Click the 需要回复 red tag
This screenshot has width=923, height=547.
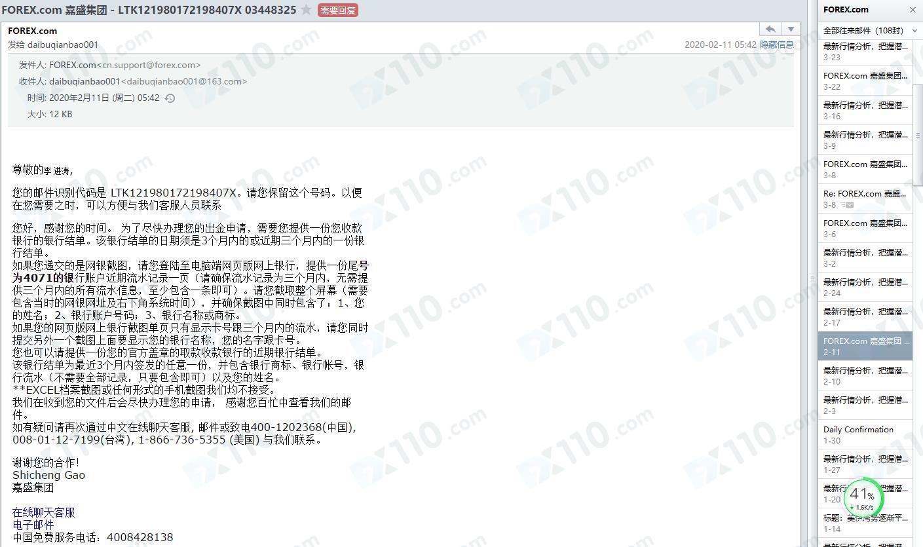coord(337,10)
